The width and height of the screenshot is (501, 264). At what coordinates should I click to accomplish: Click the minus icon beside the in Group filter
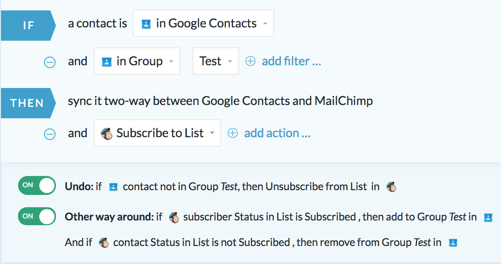49,62
